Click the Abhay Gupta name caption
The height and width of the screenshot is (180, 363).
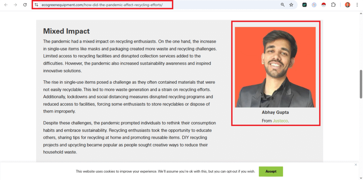click(x=275, y=113)
